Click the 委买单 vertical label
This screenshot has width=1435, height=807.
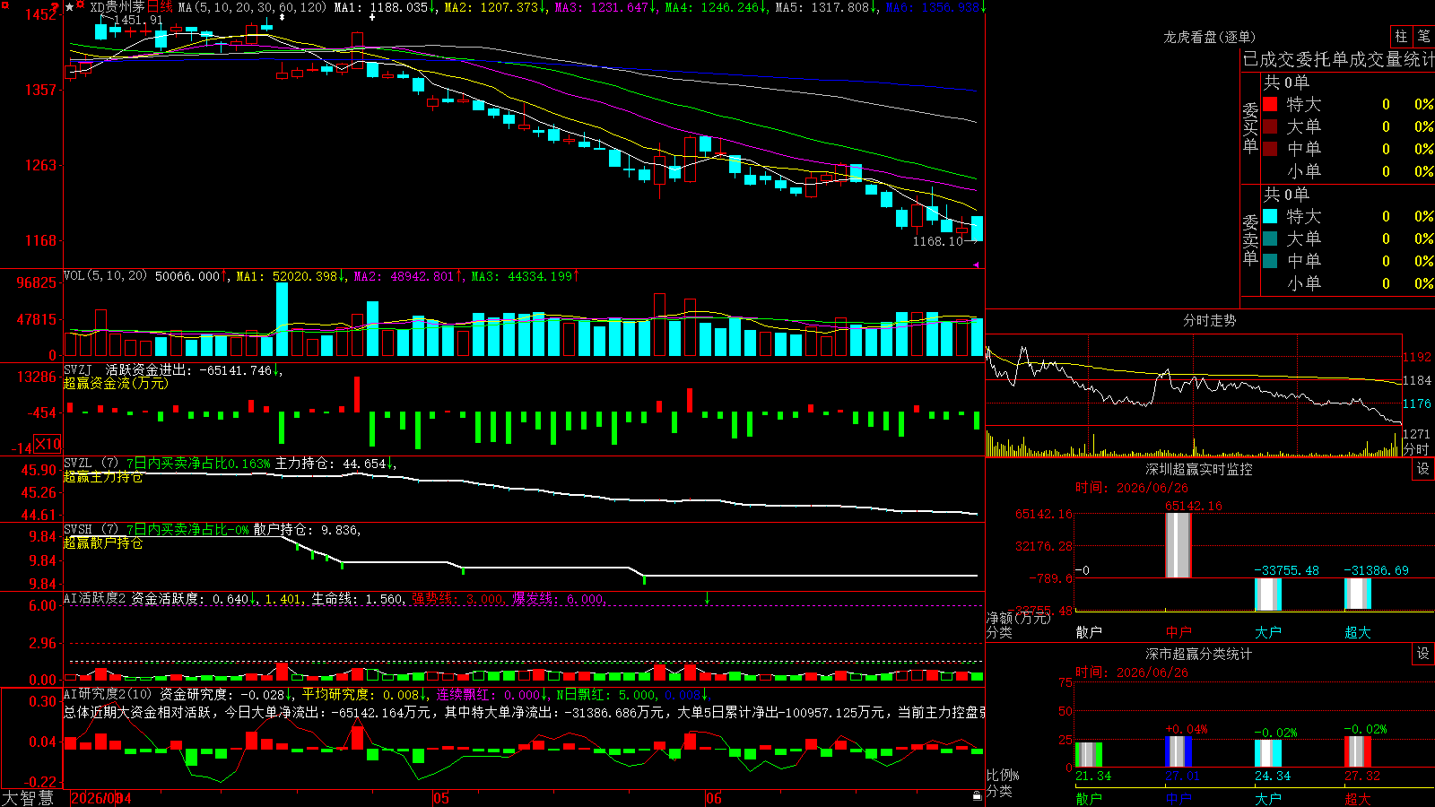pos(1250,127)
